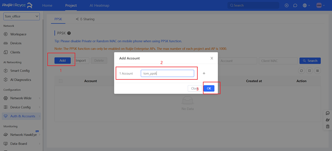
Task: Click the PPSK help question mark icon
Action: click(69, 33)
